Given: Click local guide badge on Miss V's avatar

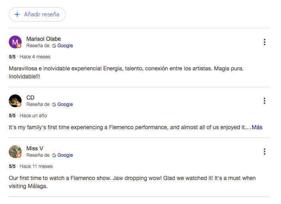Looking at the screenshot, I should 19,156.
